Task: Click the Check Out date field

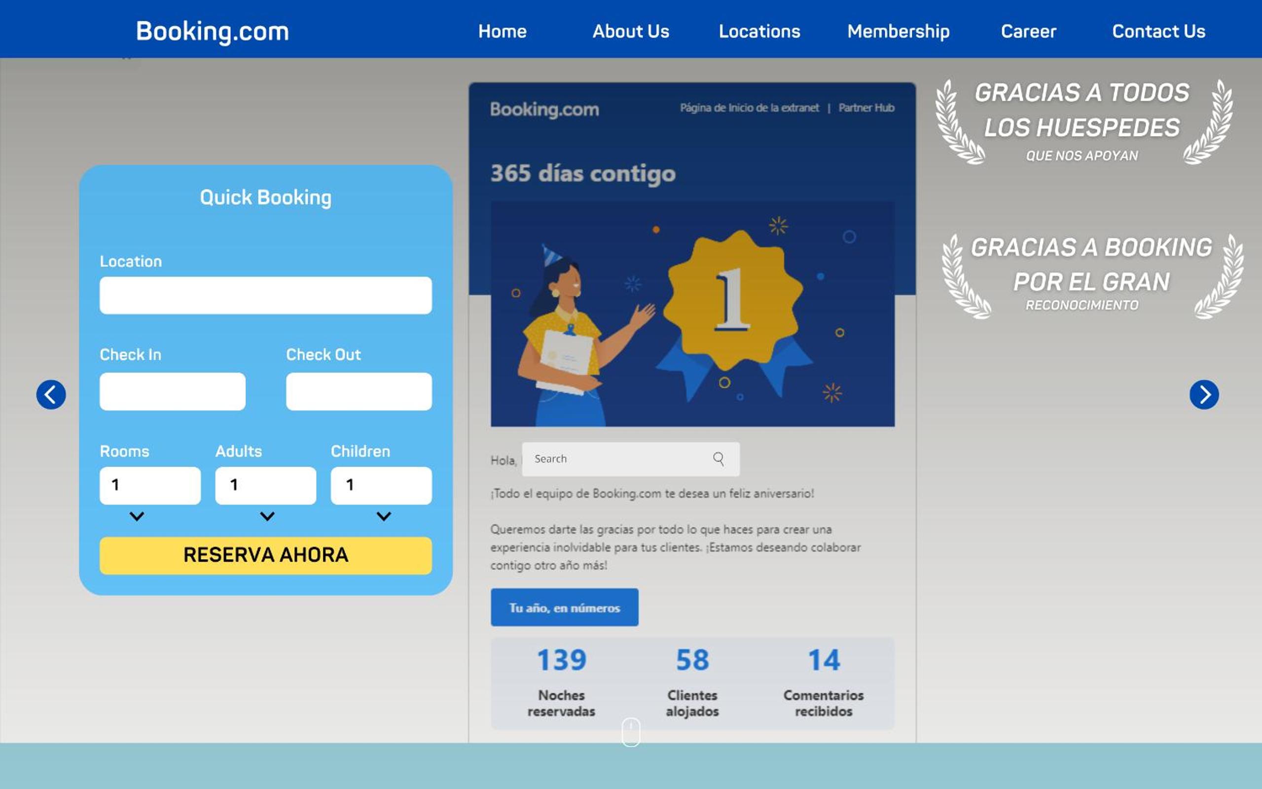Action: (x=359, y=392)
